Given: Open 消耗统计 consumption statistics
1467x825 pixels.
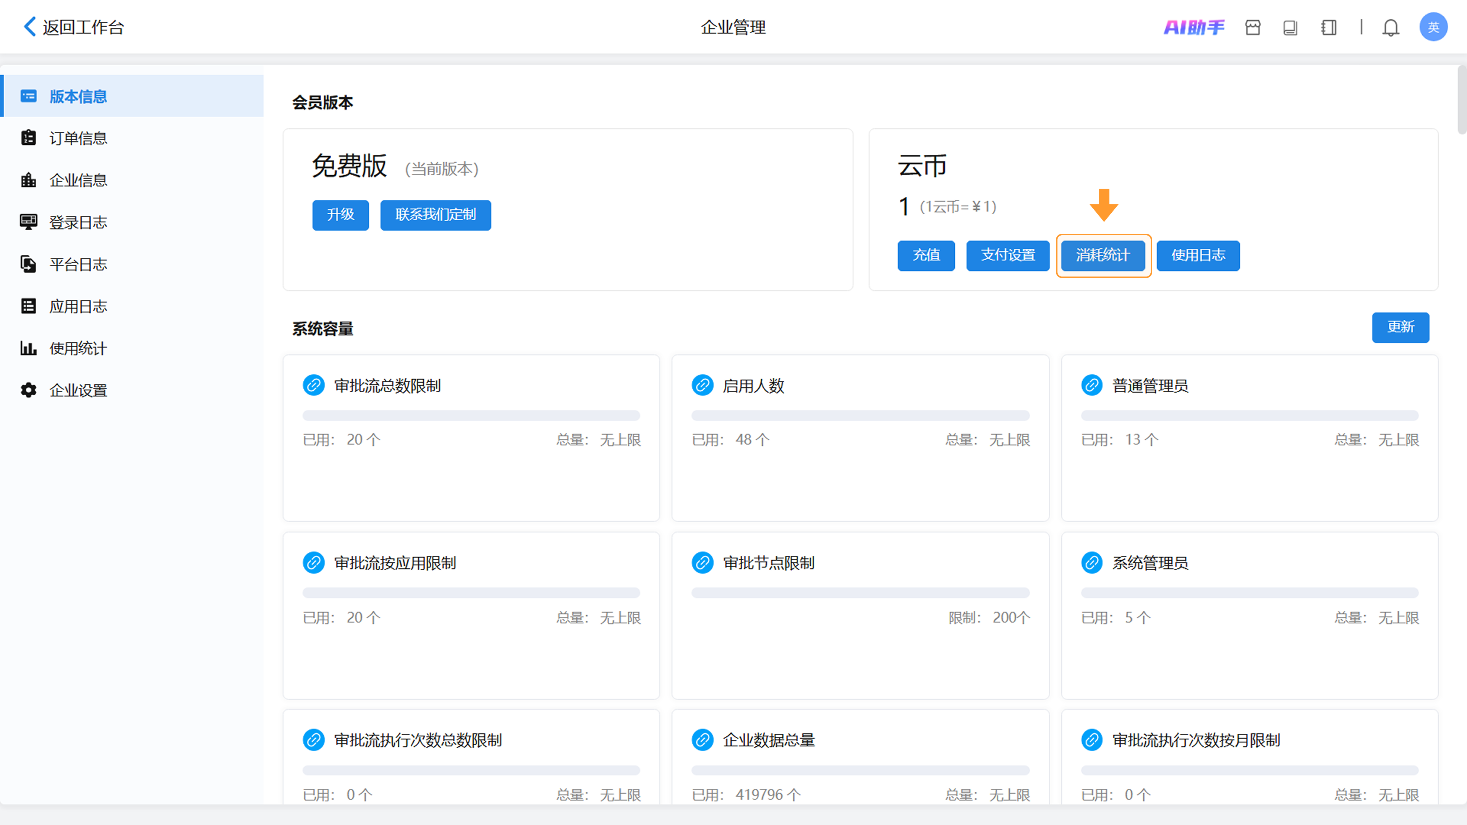Looking at the screenshot, I should pyautogui.click(x=1103, y=255).
